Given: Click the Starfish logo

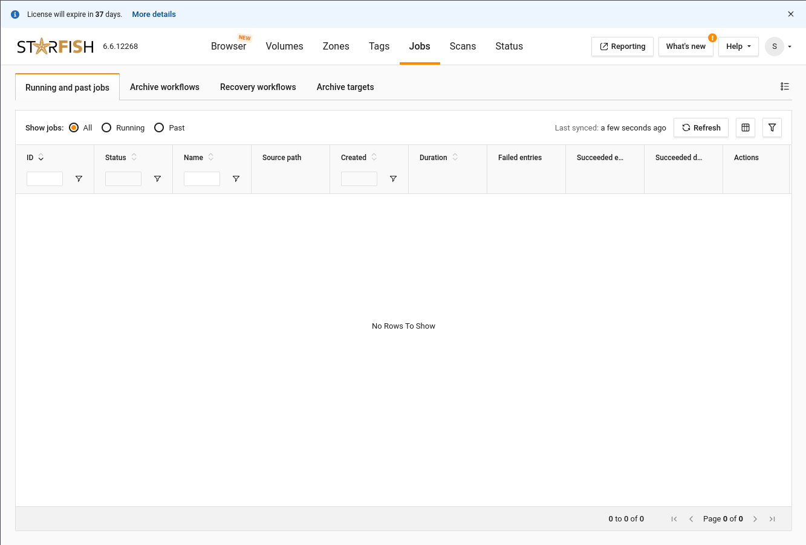Looking at the screenshot, I should [55, 47].
